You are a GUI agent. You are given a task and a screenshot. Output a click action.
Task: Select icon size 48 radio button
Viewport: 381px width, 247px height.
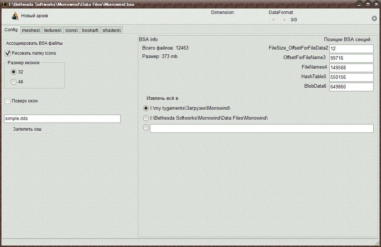pyautogui.click(x=14, y=82)
